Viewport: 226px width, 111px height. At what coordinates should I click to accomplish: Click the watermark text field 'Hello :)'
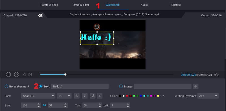point(80,86)
